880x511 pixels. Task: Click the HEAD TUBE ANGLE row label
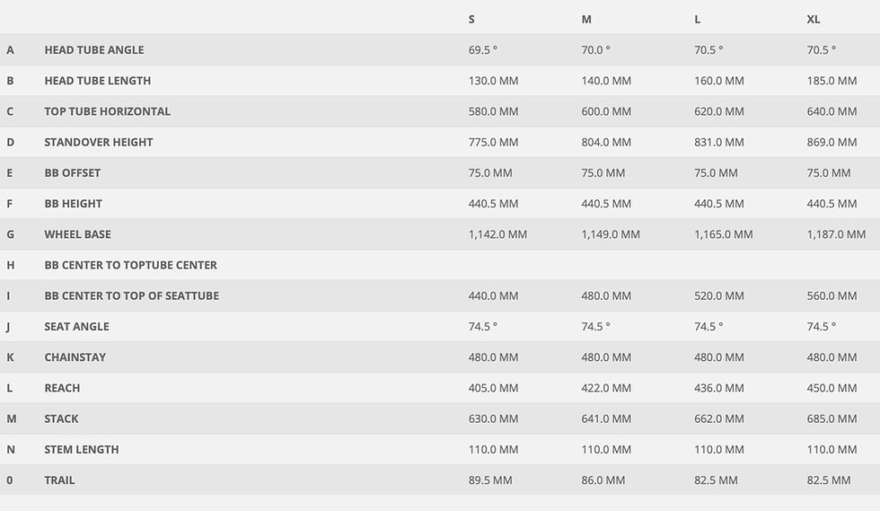point(94,50)
